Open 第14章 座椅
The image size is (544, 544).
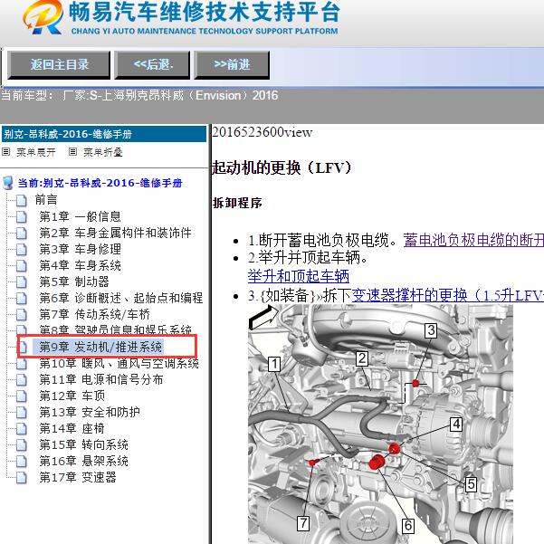[x=72, y=428]
